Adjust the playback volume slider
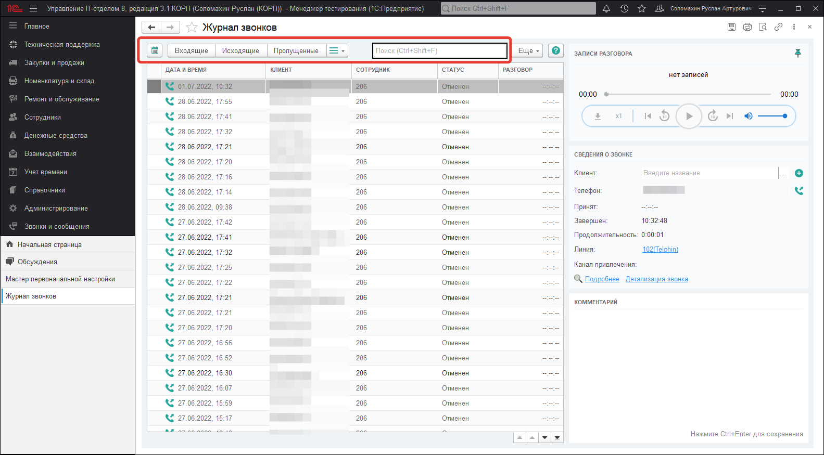This screenshot has height=455, width=824. pyautogui.click(x=772, y=116)
